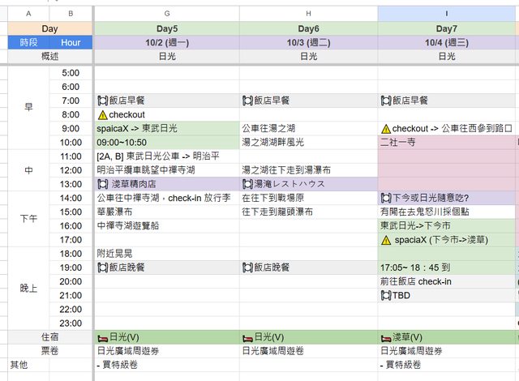Select column I header
This screenshot has width=519, height=381.
tap(447, 14)
